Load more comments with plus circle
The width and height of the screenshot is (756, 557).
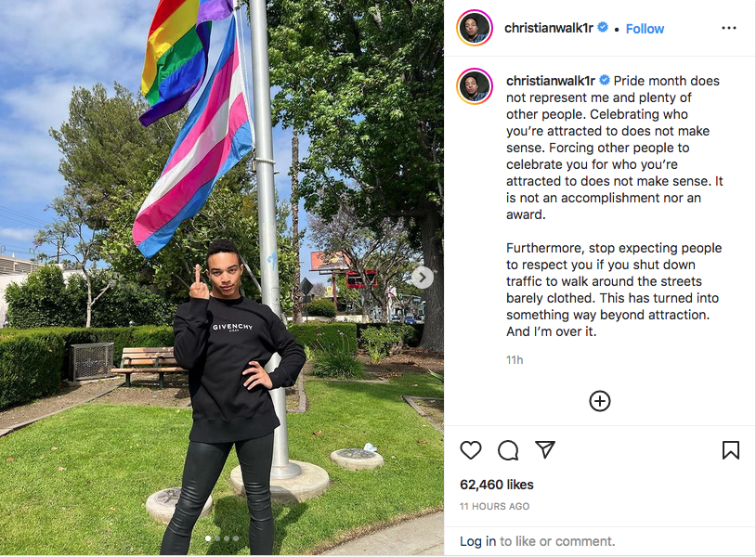pos(600,401)
